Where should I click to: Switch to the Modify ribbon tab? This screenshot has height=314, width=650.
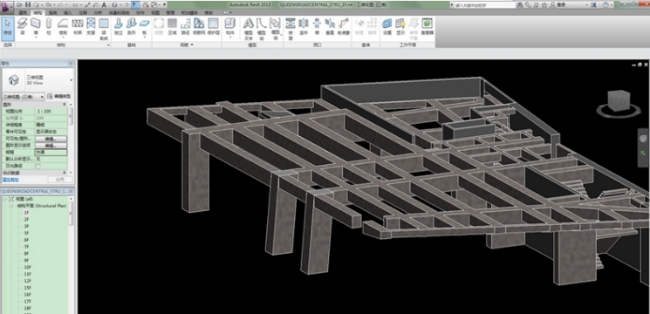click(209, 13)
